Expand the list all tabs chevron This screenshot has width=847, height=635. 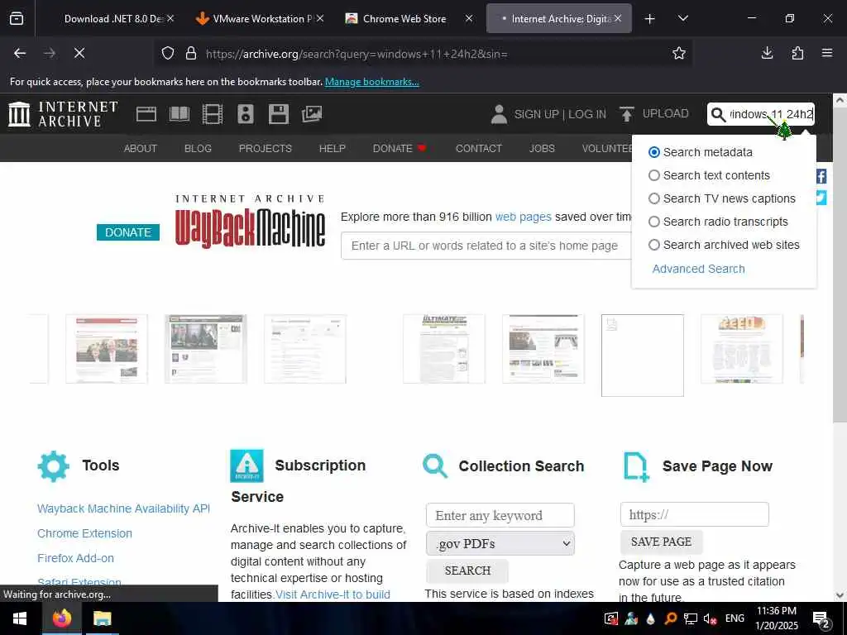[682, 19]
